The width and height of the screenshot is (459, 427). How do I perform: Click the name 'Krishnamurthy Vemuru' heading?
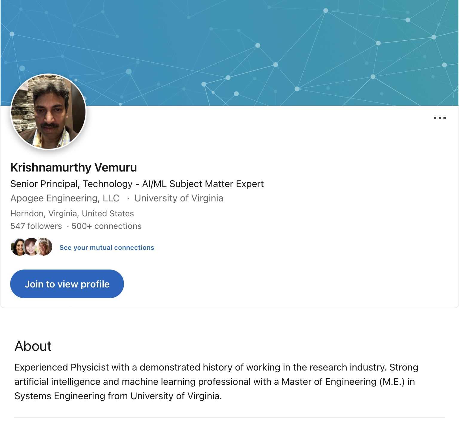click(x=74, y=168)
